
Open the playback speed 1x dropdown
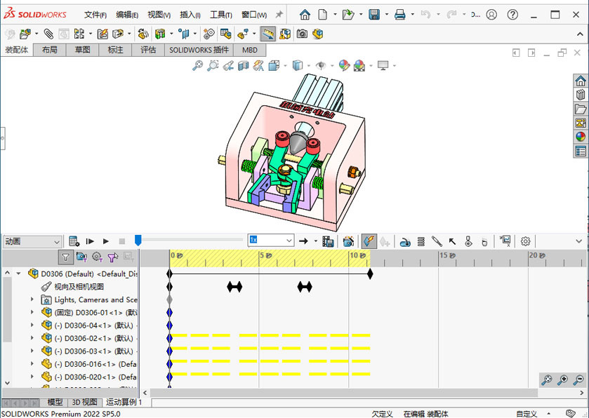coord(289,241)
